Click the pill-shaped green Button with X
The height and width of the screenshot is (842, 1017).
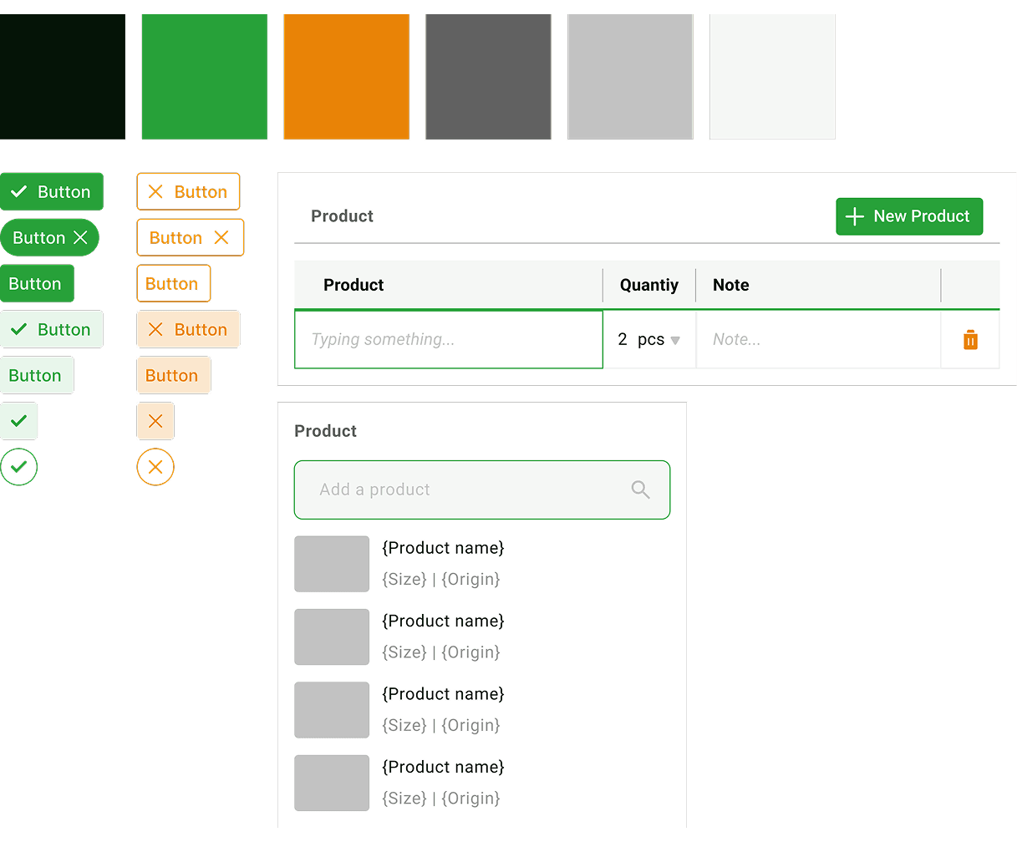coord(50,238)
